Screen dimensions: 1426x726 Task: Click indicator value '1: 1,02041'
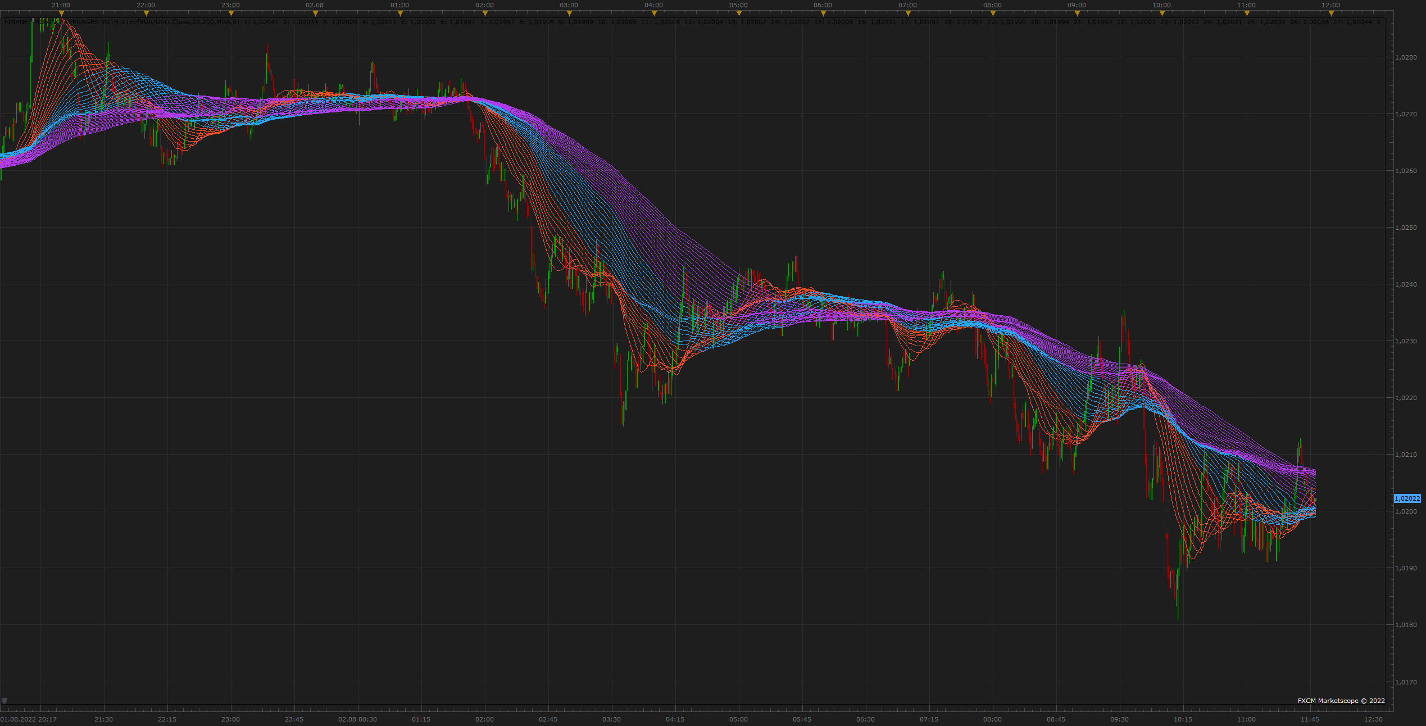(261, 22)
